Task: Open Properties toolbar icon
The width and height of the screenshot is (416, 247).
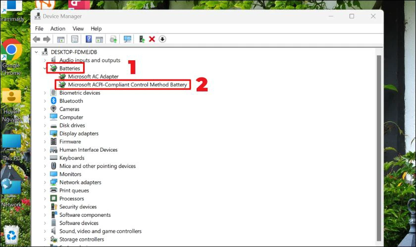Action: pos(75,39)
